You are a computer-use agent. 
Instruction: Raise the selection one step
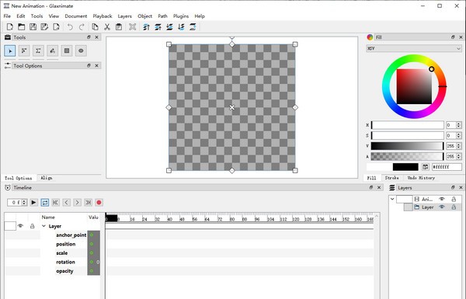(x=158, y=27)
